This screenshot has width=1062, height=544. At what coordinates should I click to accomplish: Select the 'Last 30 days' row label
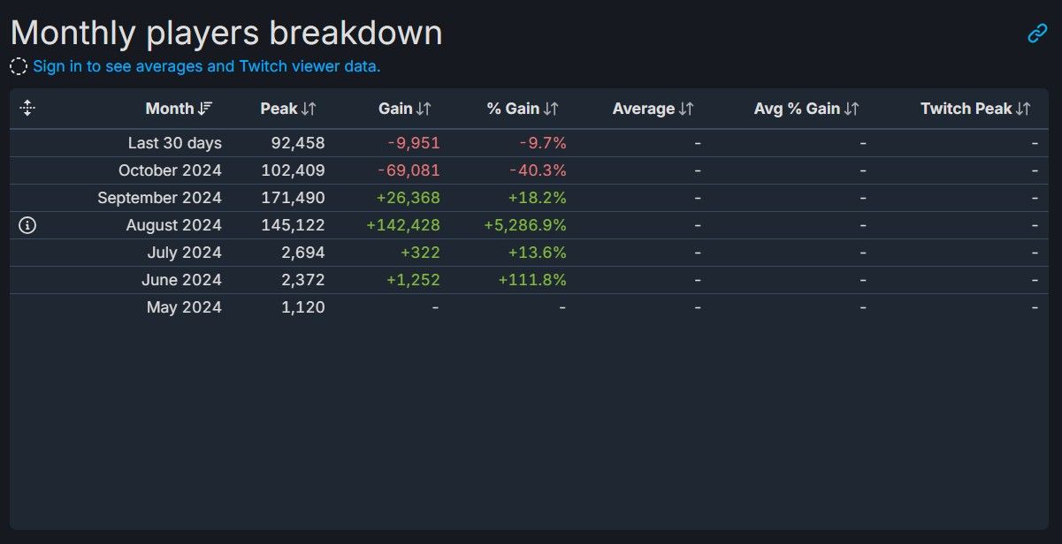[x=175, y=143]
